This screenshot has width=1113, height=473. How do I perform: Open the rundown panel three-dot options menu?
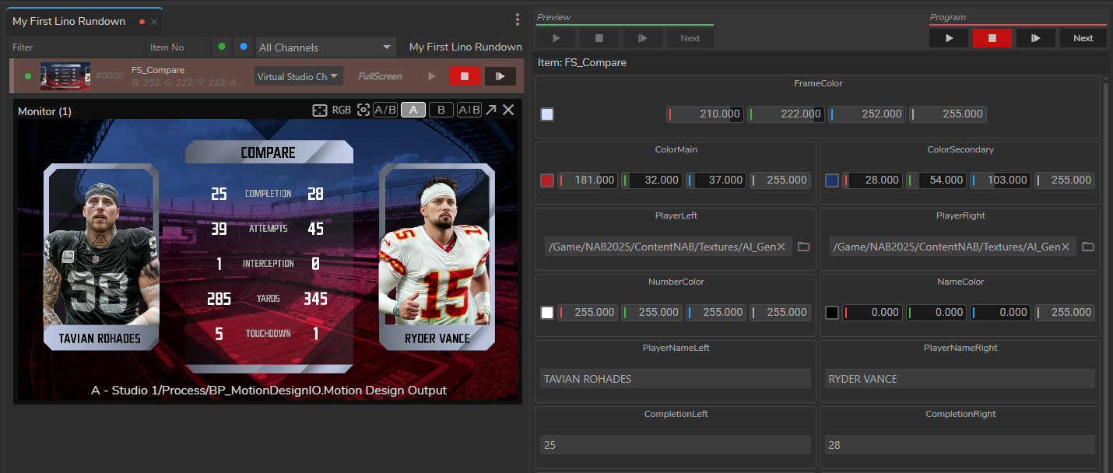(518, 20)
